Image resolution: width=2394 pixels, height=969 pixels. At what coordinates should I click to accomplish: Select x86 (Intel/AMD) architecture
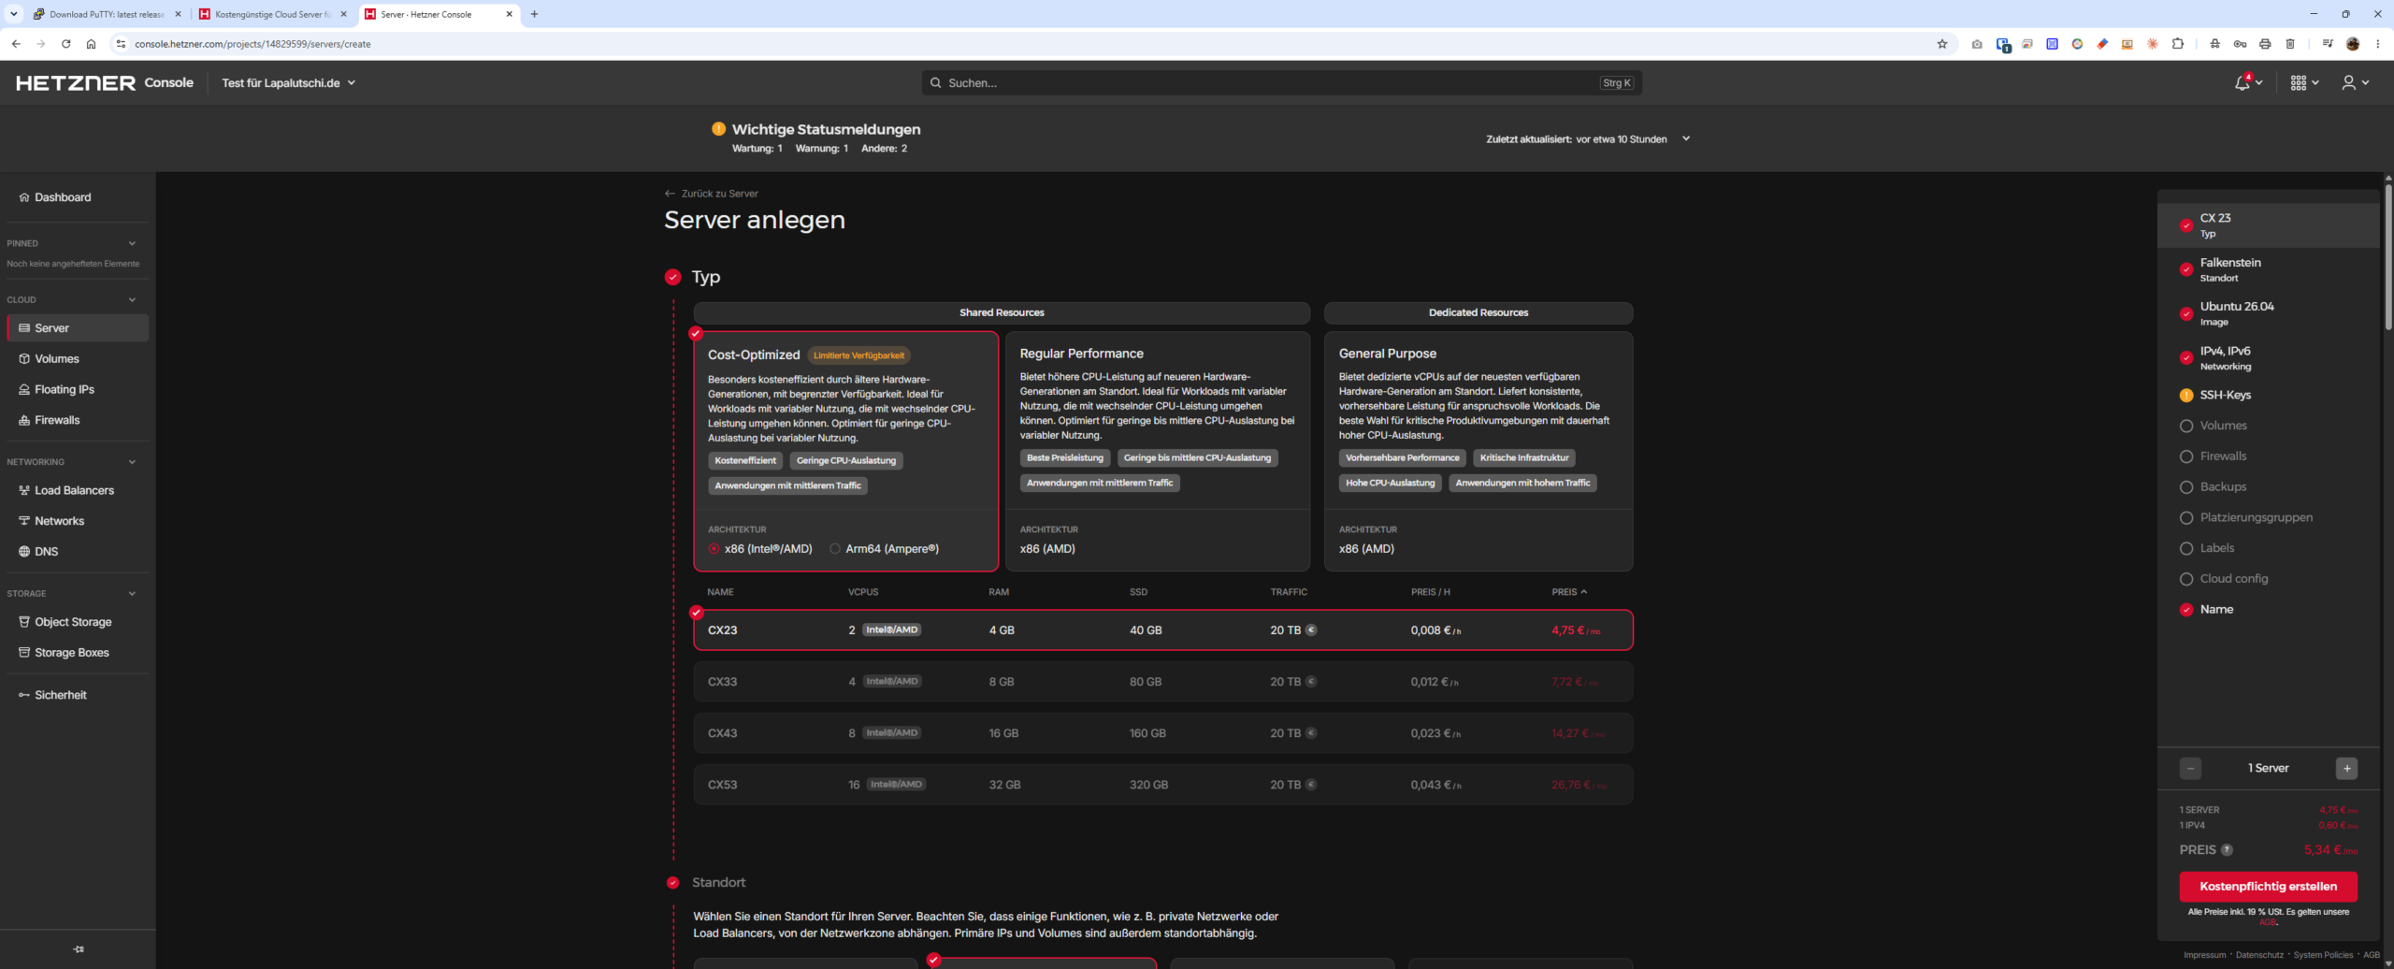pos(759,549)
